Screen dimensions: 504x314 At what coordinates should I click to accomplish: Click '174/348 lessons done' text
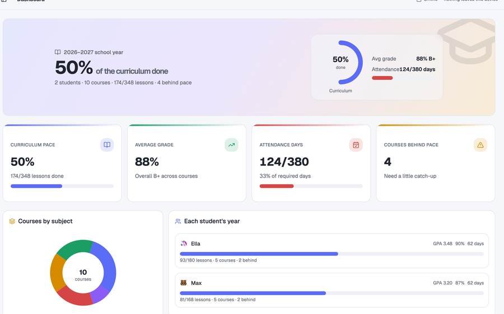coord(37,176)
